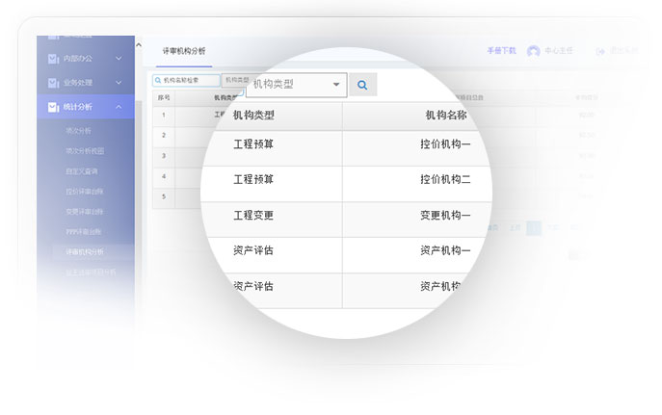This screenshot has width=662, height=415.
Task: Click 工程预算 cell in 控价机构一 row
Action: 253,144
